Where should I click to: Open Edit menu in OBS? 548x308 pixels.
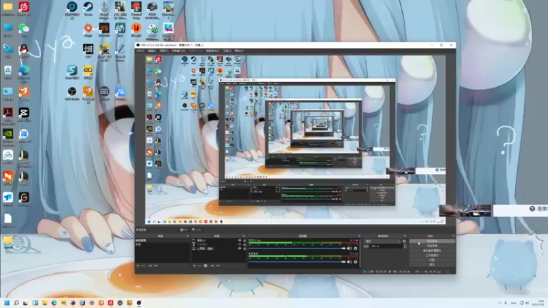pyautogui.click(x=152, y=51)
